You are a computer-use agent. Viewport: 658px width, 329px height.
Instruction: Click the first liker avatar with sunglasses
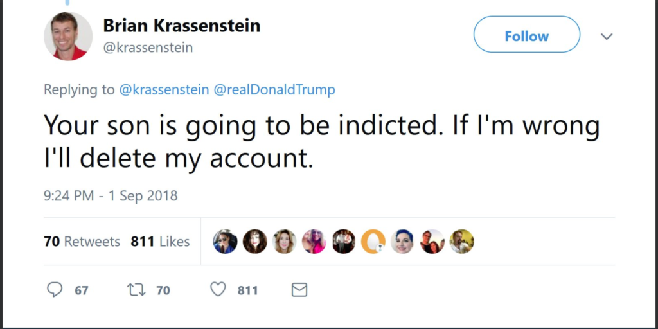pos(226,242)
